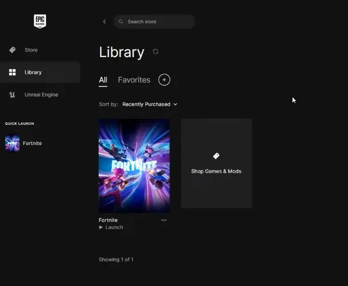Viewport: 348px width, 286px height.
Task: Click the Library grid icon
Action: pyautogui.click(x=13, y=72)
